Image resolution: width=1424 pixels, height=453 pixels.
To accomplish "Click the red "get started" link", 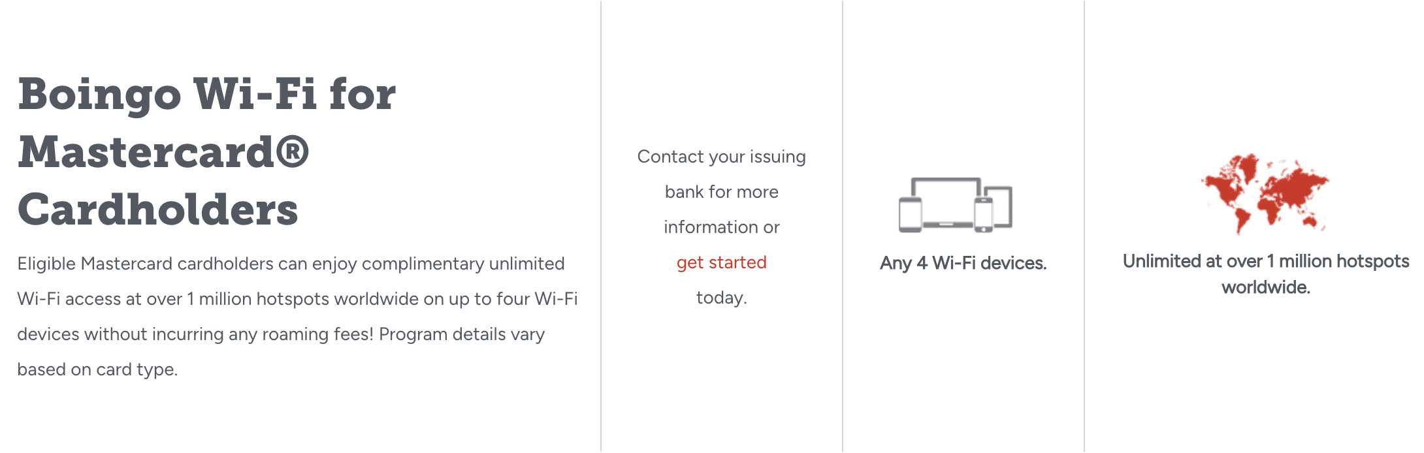I will pyautogui.click(x=721, y=262).
